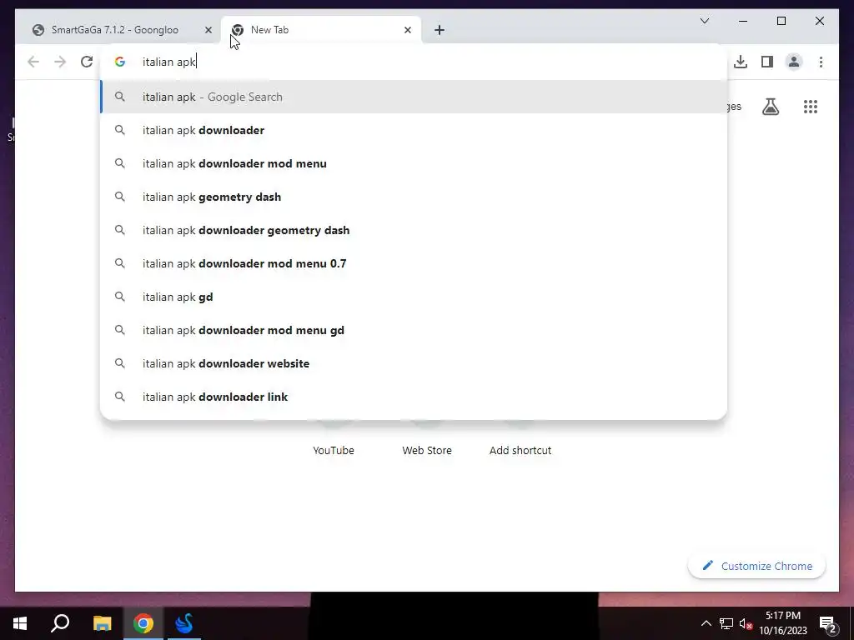Close the New Tab tab
Image resolution: width=854 pixels, height=640 pixels.
coord(407,30)
